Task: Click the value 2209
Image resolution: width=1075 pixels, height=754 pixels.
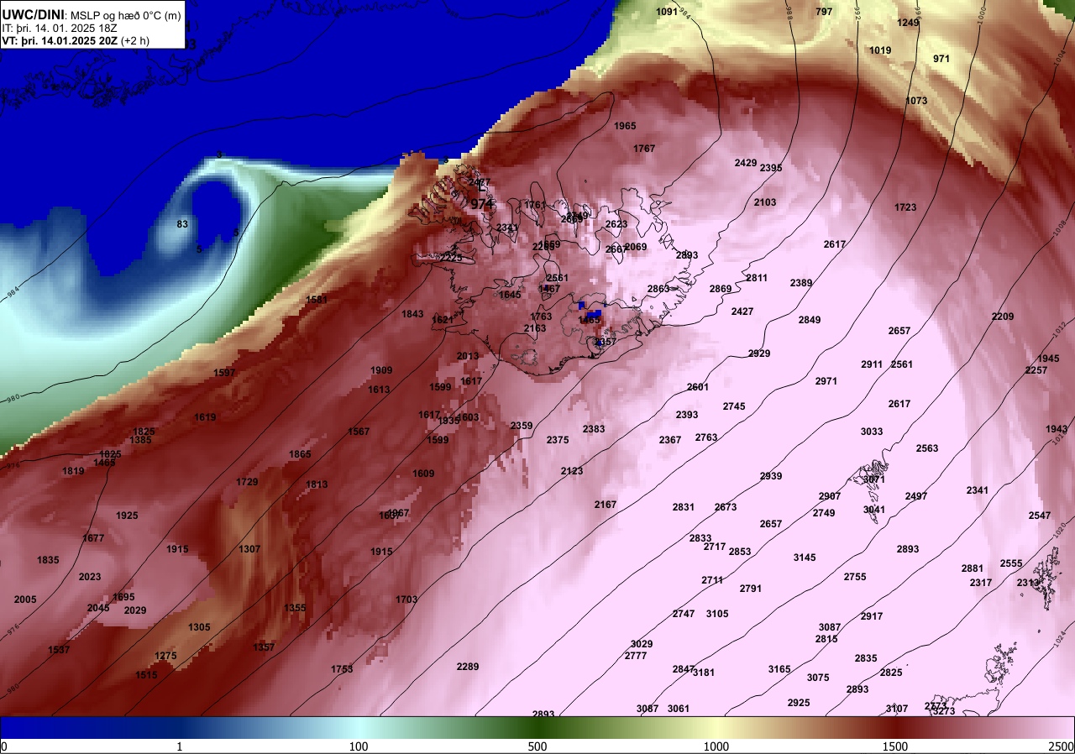Action: click(x=1003, y=317)
